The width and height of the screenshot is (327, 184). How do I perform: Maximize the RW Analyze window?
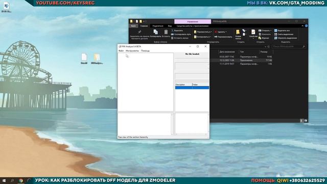click(198, 47)
